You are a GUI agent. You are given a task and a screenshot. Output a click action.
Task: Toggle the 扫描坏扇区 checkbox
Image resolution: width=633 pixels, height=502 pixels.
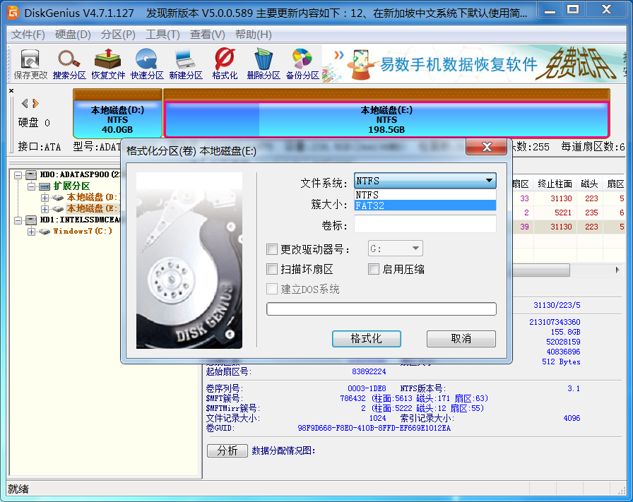click(272, 269)
